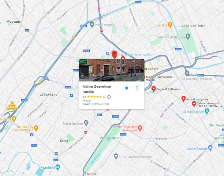Click the Mouvaux town label
224x176 pixels.
point(14,22)
